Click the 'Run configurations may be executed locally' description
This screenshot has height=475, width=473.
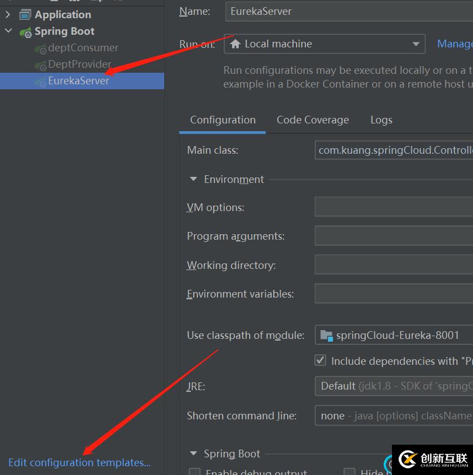(x=348, y=77)
